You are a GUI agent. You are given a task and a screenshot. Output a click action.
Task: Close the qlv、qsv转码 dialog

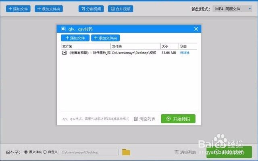point(196,29)
